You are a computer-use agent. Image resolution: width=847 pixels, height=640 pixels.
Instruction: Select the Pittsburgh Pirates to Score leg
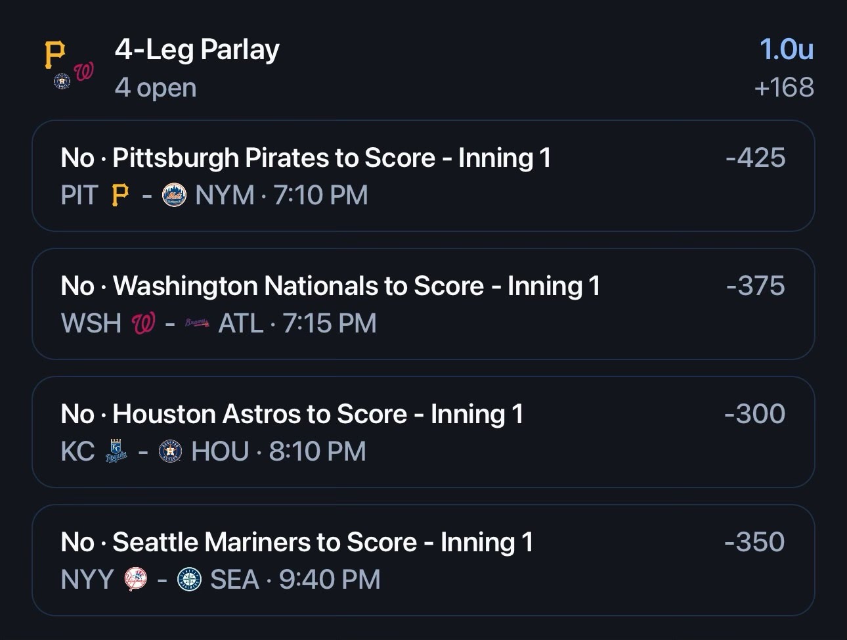(x=305, y=158)
